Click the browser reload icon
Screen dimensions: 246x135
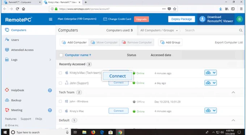click(17, 9)
